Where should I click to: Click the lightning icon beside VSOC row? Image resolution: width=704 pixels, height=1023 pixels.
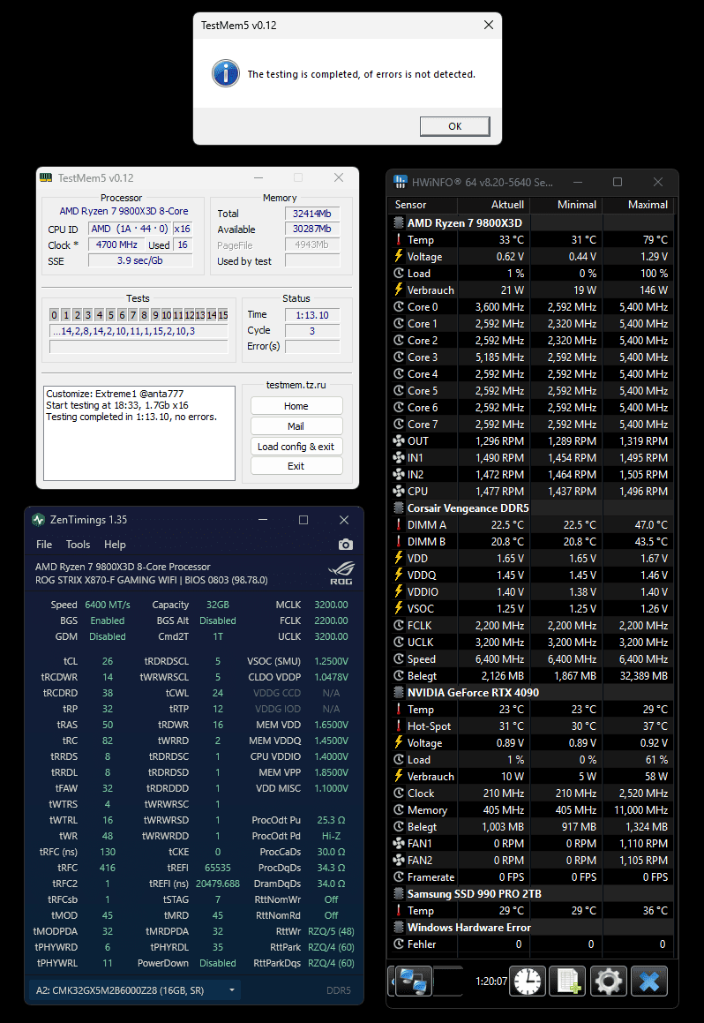[399, 608]
